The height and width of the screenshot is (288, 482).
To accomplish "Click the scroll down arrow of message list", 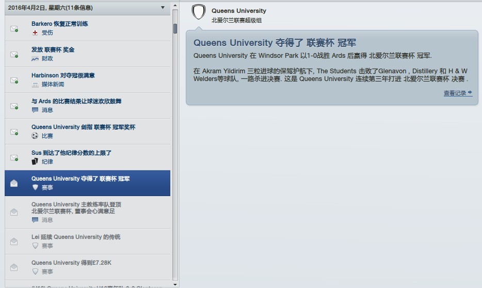I will click(175, 284).
